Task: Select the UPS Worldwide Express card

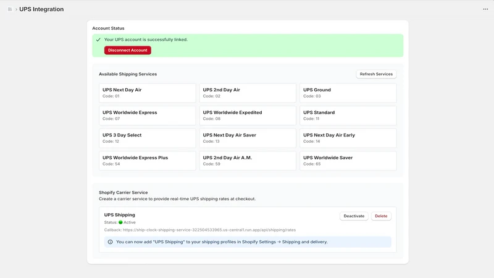Action: (x=148, y=116)
